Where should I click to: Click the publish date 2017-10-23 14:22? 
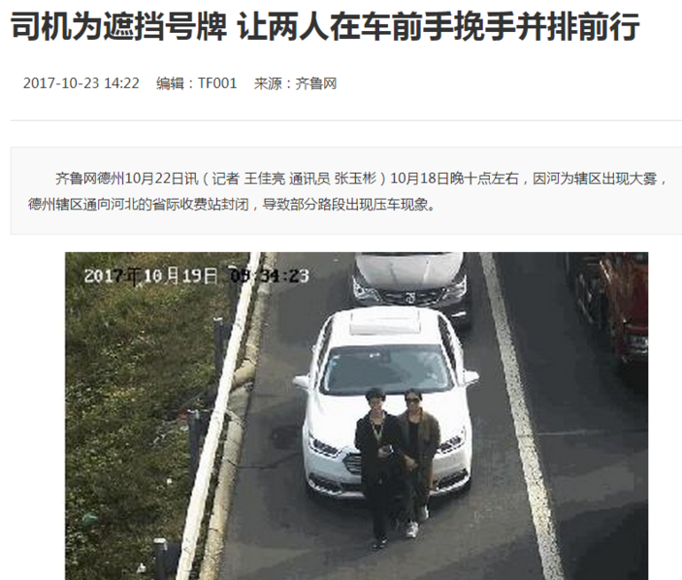[x=81, y=83]
